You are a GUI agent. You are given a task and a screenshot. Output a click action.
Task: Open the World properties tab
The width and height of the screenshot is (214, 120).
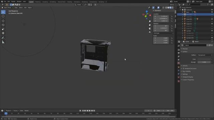point(179,63)
